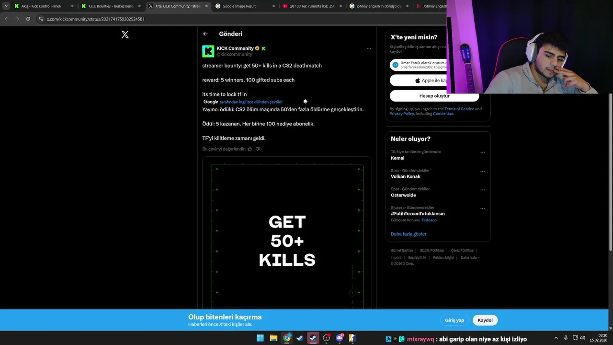Image resolution: width=613 pixels, height=345 pixels.
Task: Open the Tedesco trending topic link
Action: click(x=429, y=220)
